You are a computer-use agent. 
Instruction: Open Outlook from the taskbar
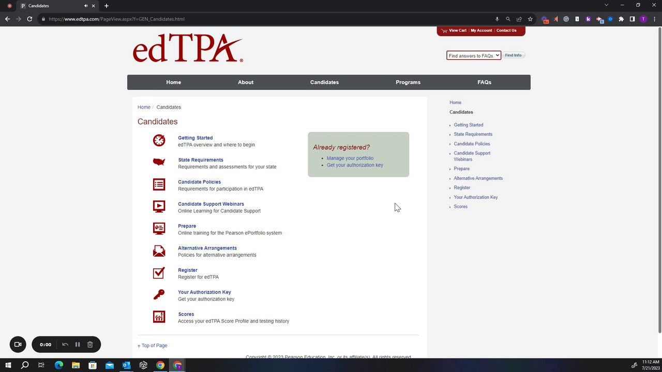tap(127, 365)
